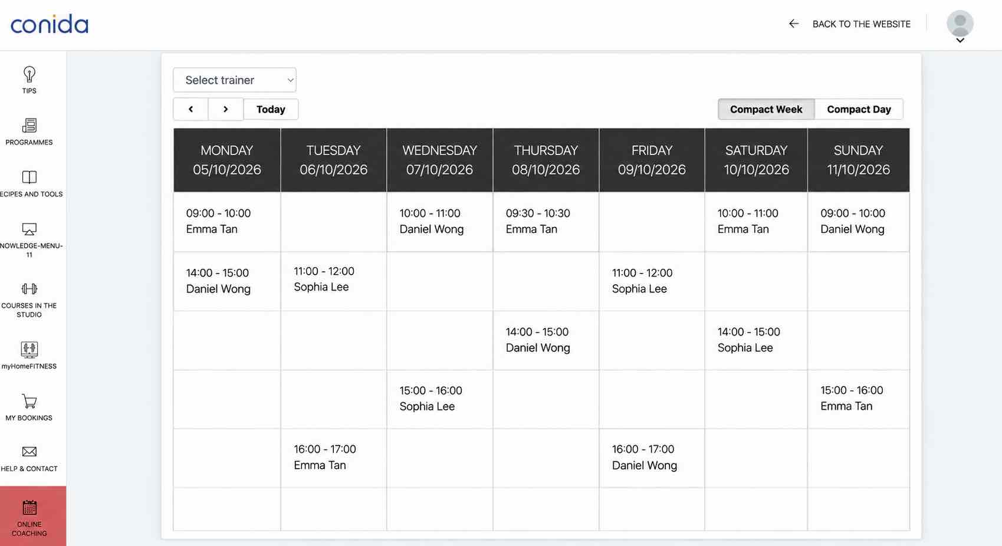Open the Help & Contact envelope icon
This screenshot has height=546, width=1002.
(x=29, y=452)
